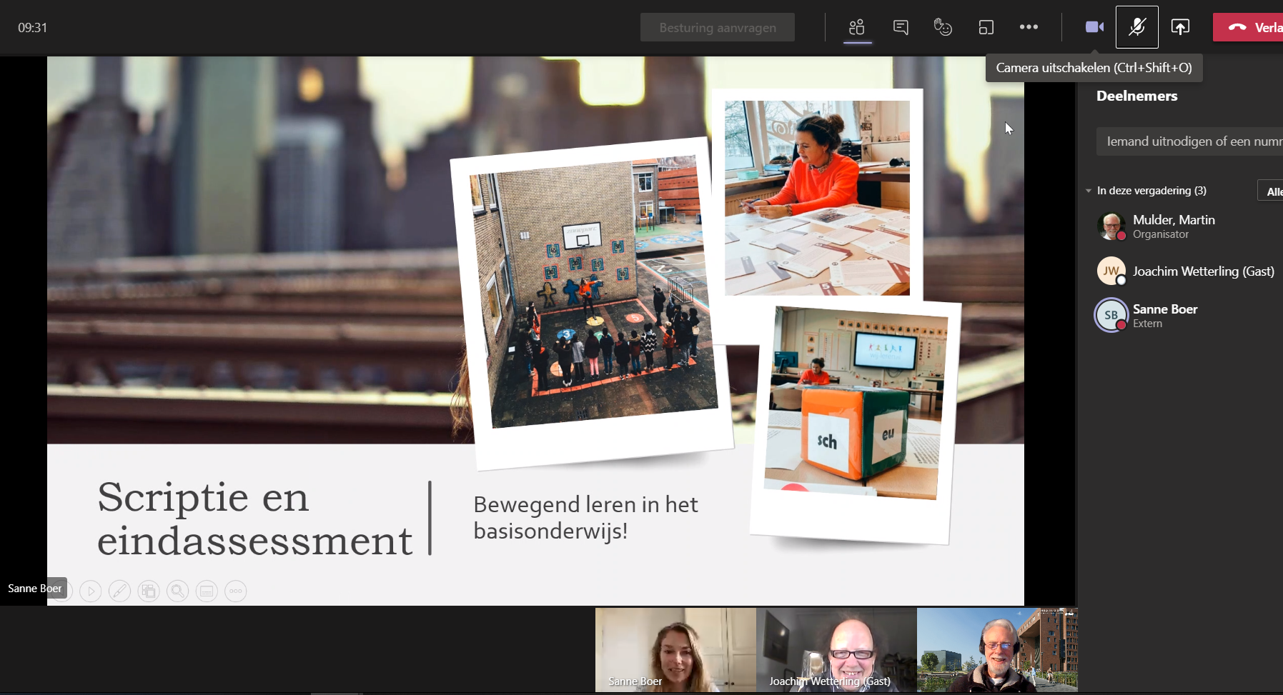Screen dimensions: 1283x695
Task: Select participant Mulder, Martin
Action: (1187, 226)
